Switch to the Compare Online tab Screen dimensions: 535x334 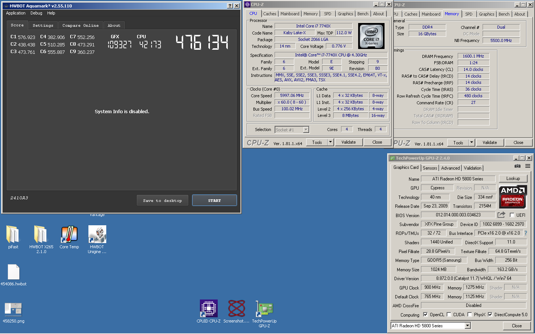pos(81,25)
